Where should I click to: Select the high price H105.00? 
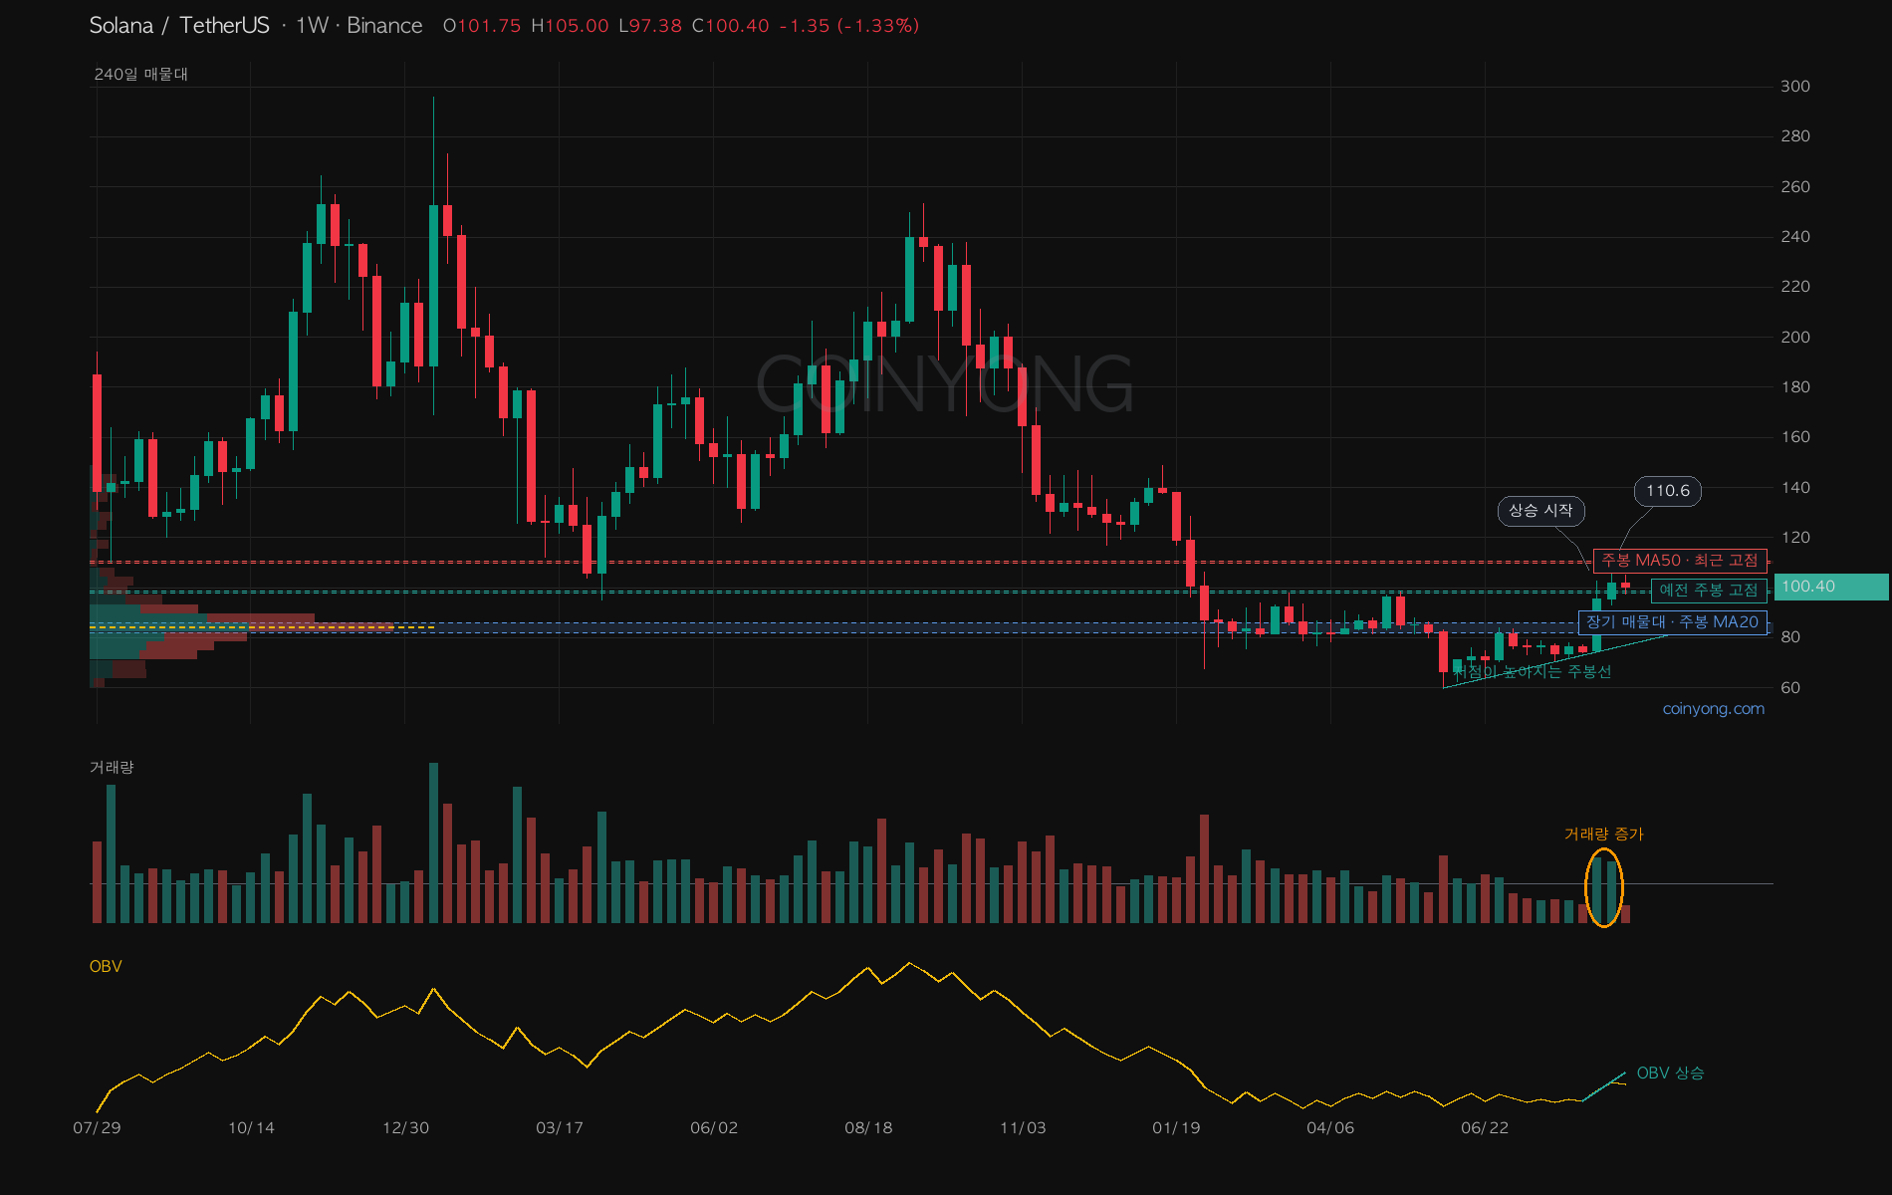pos(570,26)
